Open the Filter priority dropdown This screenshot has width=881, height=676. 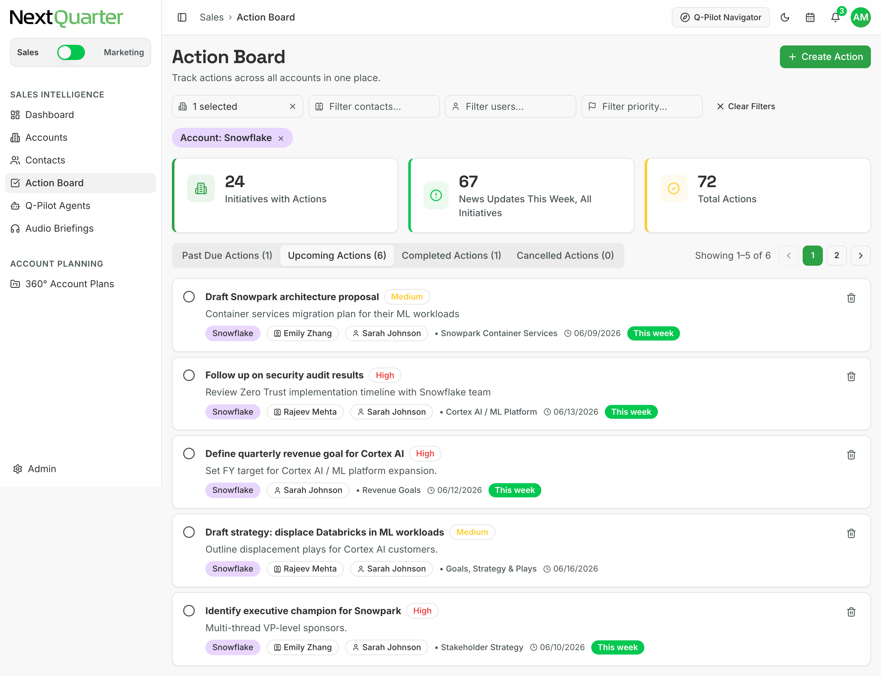pos(642,106)
